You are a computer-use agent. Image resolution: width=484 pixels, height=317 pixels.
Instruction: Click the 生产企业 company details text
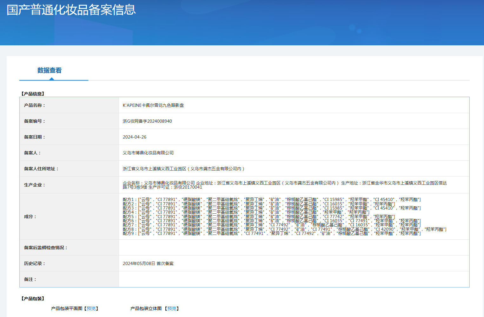285,185
